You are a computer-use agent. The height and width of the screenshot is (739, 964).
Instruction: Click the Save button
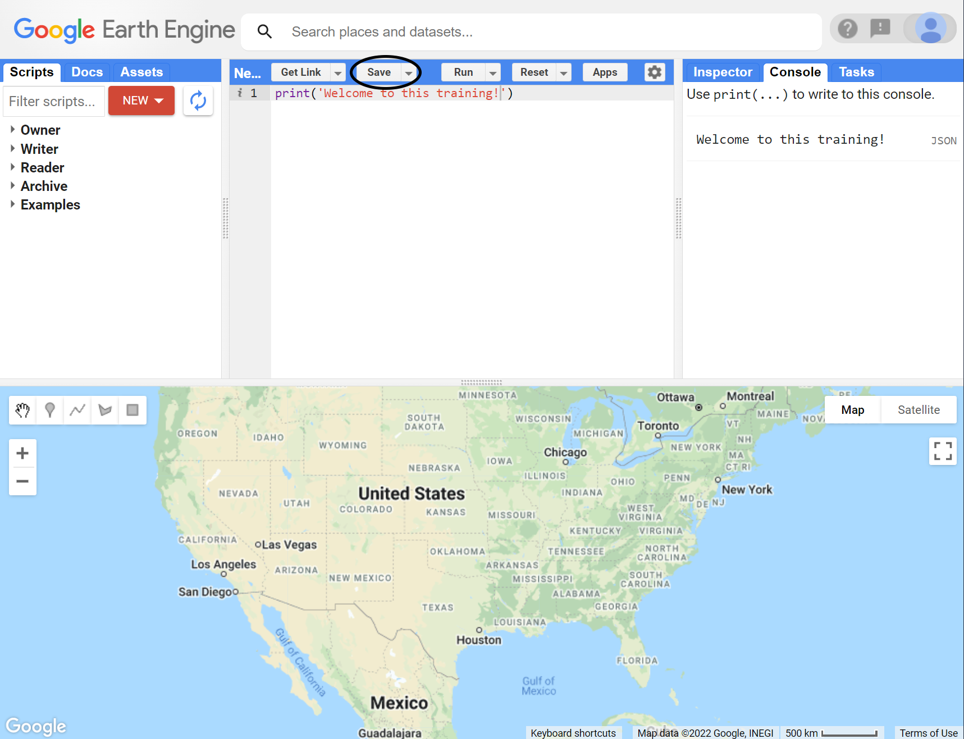(x=379, y=72)
